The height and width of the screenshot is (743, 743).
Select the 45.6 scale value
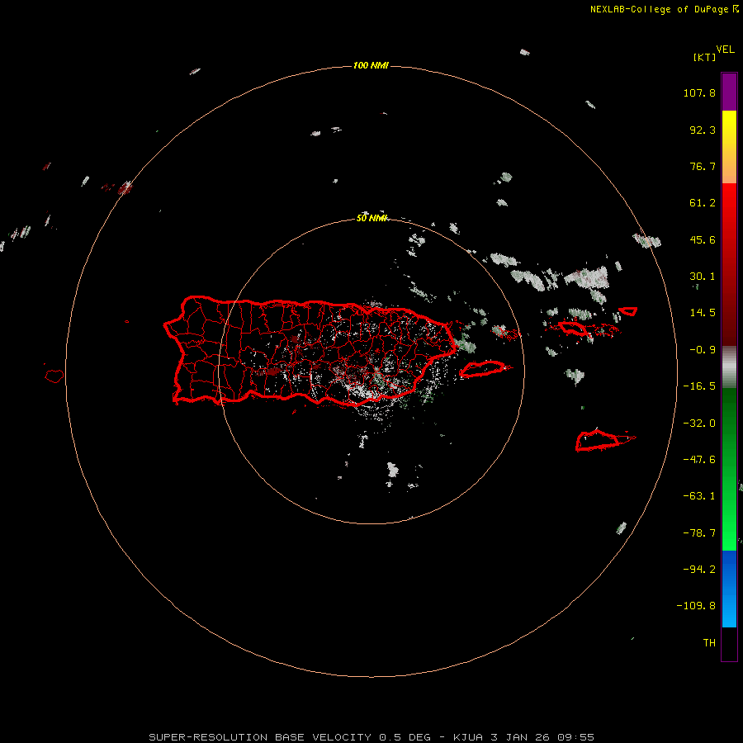(703, 239)
